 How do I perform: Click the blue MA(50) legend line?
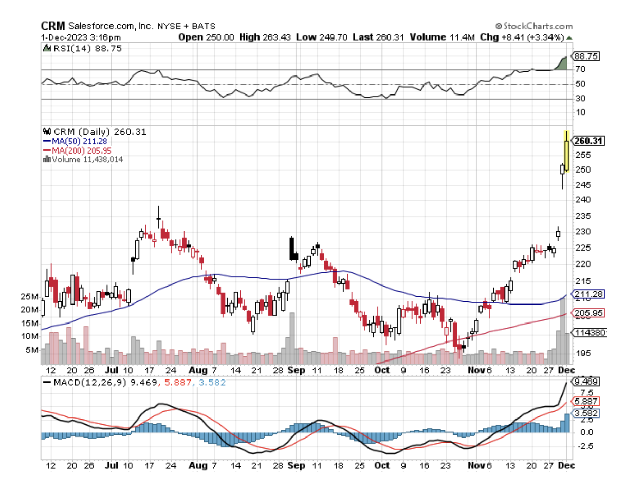point(45,141)
